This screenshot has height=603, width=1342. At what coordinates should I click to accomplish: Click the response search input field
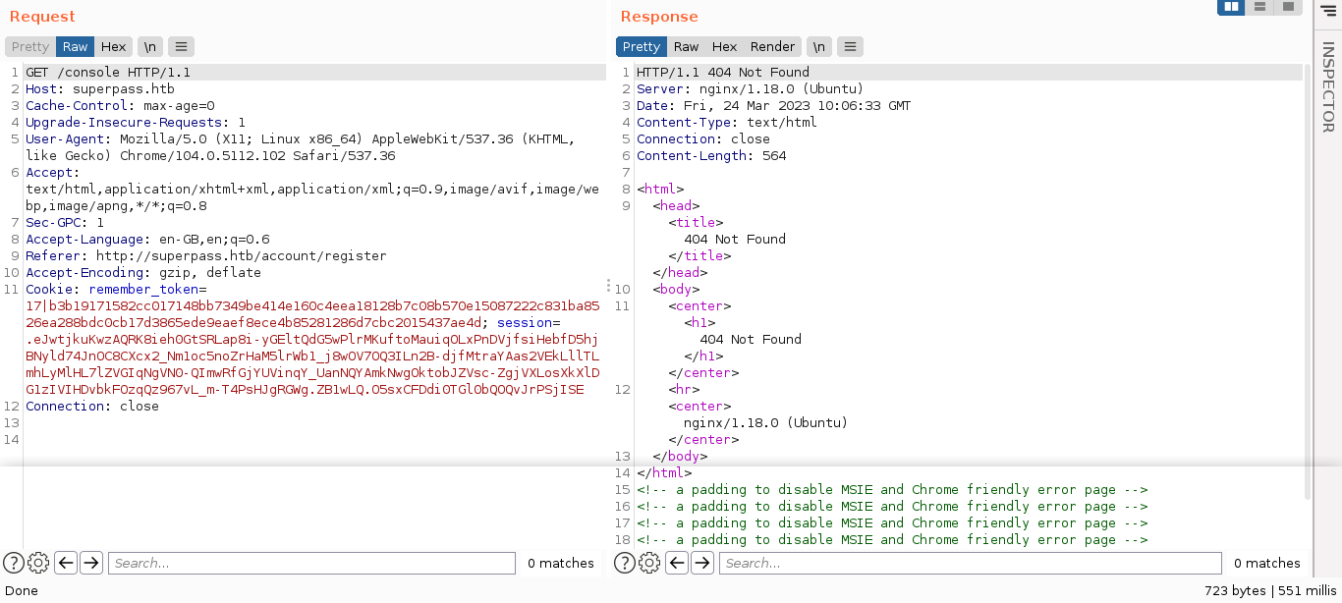(970, 563)
